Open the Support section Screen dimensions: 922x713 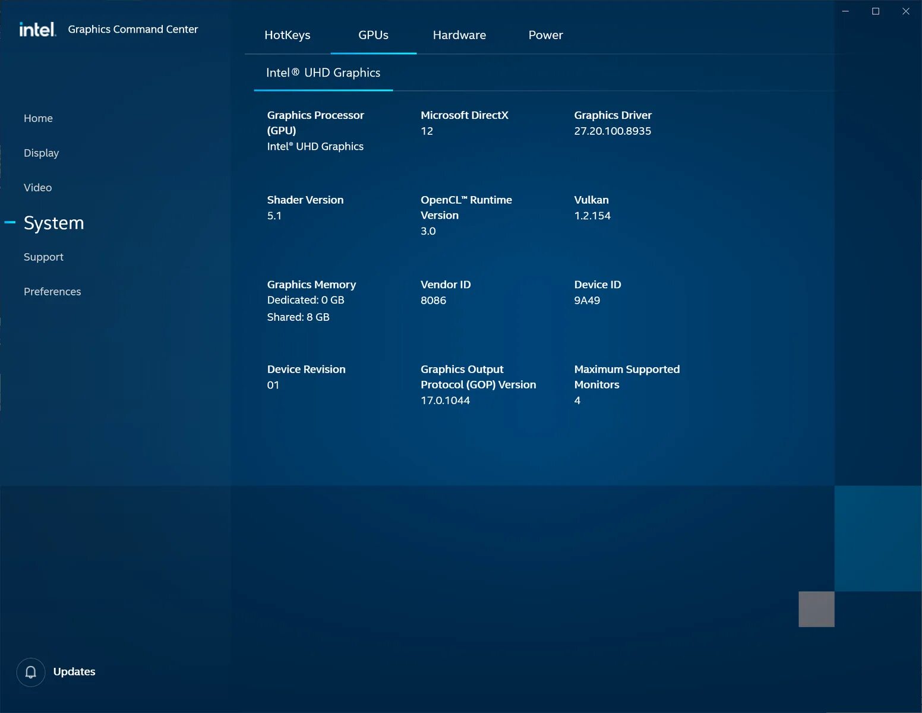tap(43, 257)
